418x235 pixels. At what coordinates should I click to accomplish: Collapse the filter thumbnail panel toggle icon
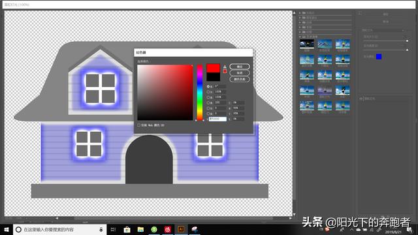[359, 13]
